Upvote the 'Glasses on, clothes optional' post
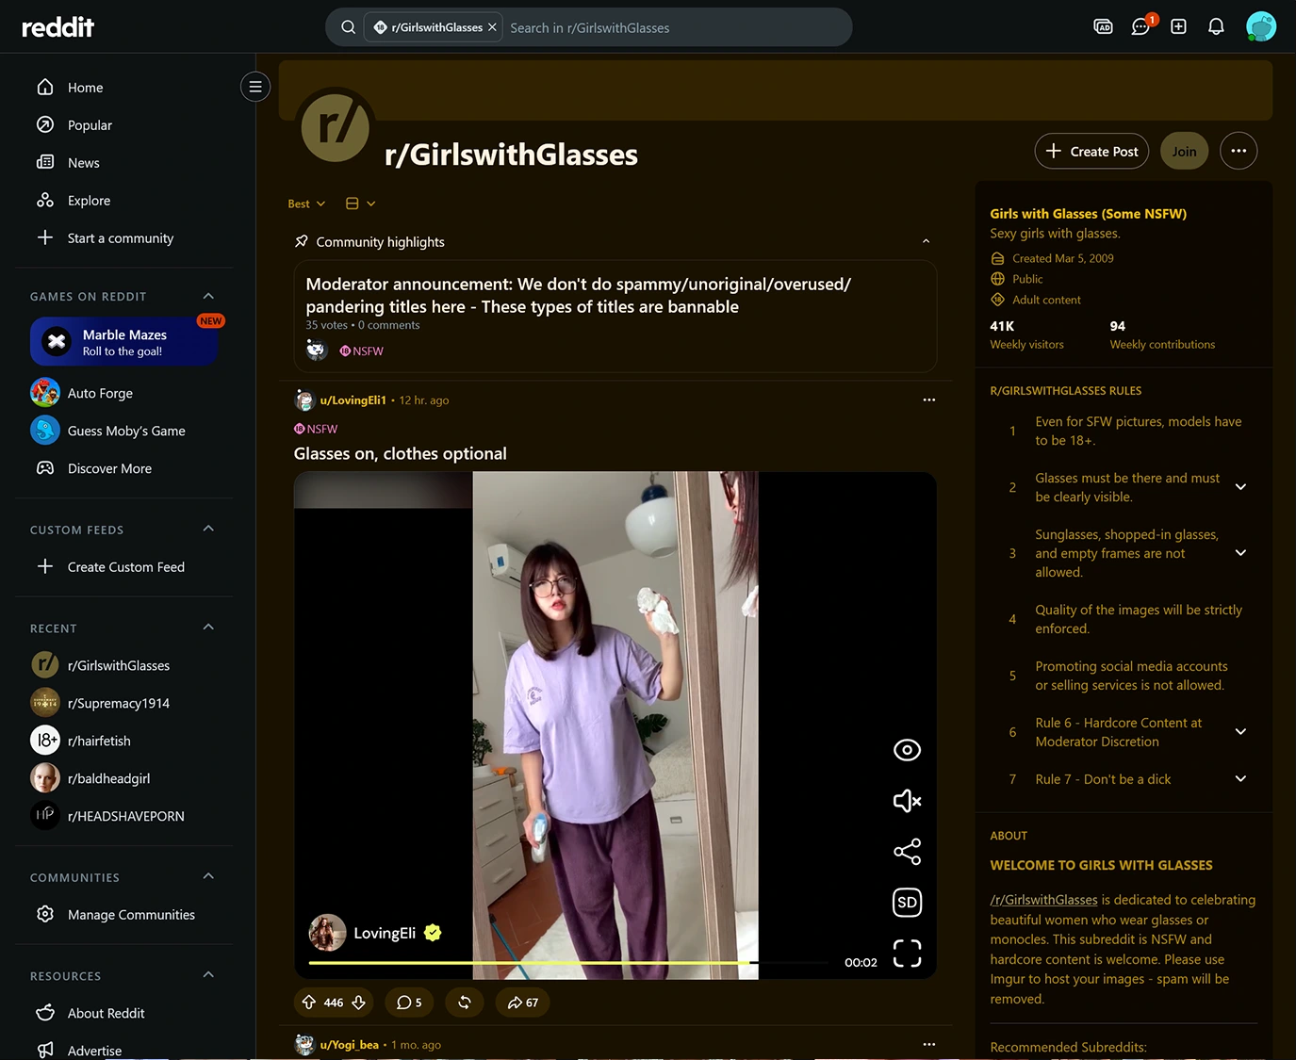1296x1060 pixels. 309,1003
